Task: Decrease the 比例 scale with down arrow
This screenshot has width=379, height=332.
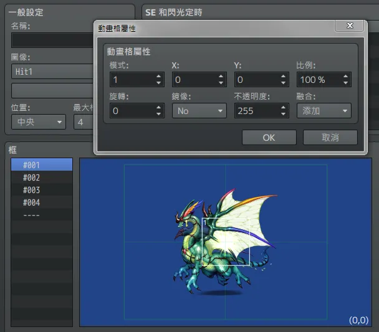Action: [x=345, y=83]
